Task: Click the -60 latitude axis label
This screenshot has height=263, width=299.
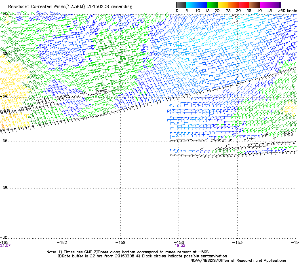Action: click(x=4, y=238)
